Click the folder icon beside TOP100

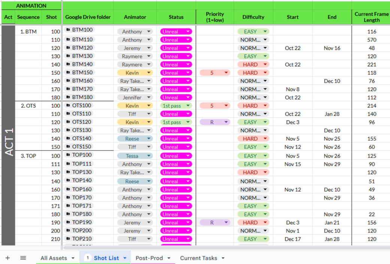pos(68,155)
